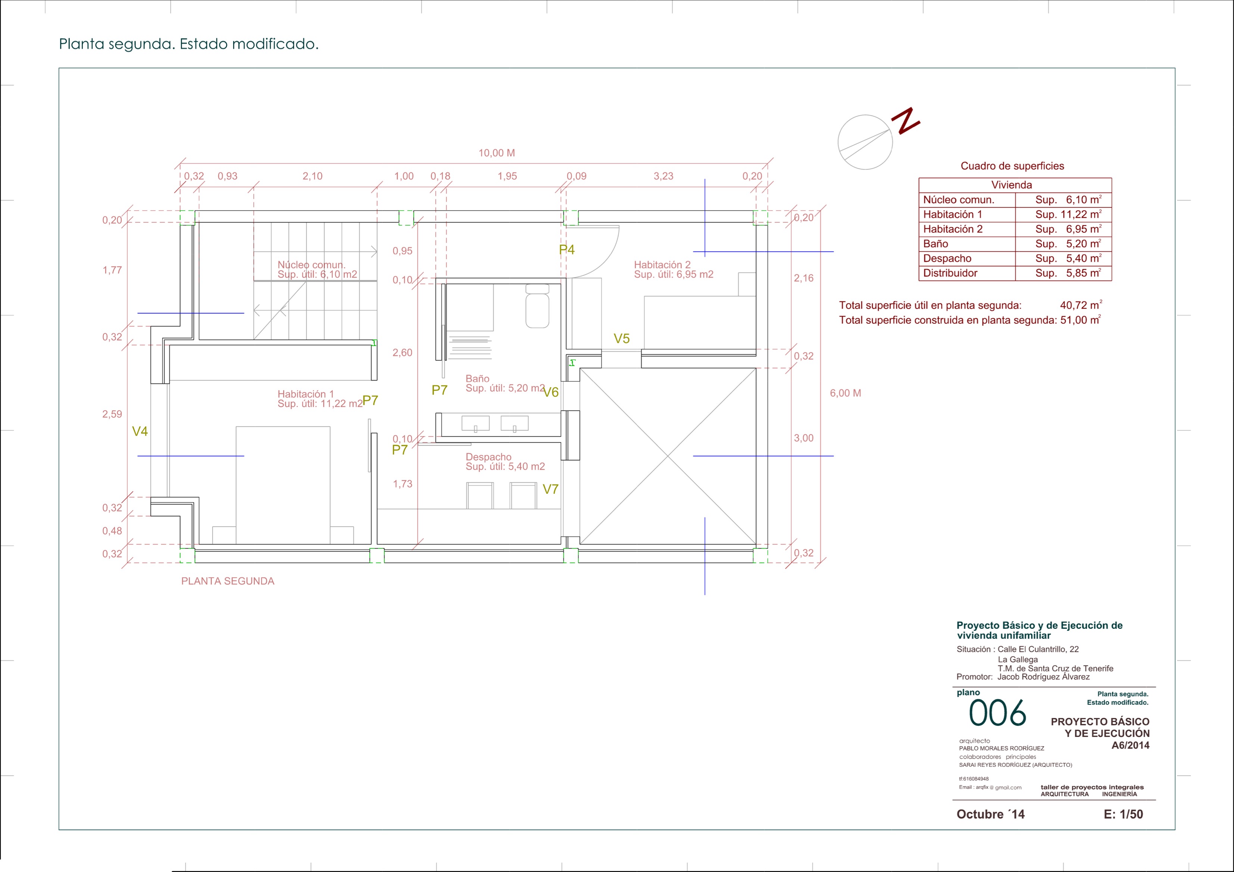The image size is (1234, 872).
Task: Click the scale label "E: 1/50"
Action: 1123,814
